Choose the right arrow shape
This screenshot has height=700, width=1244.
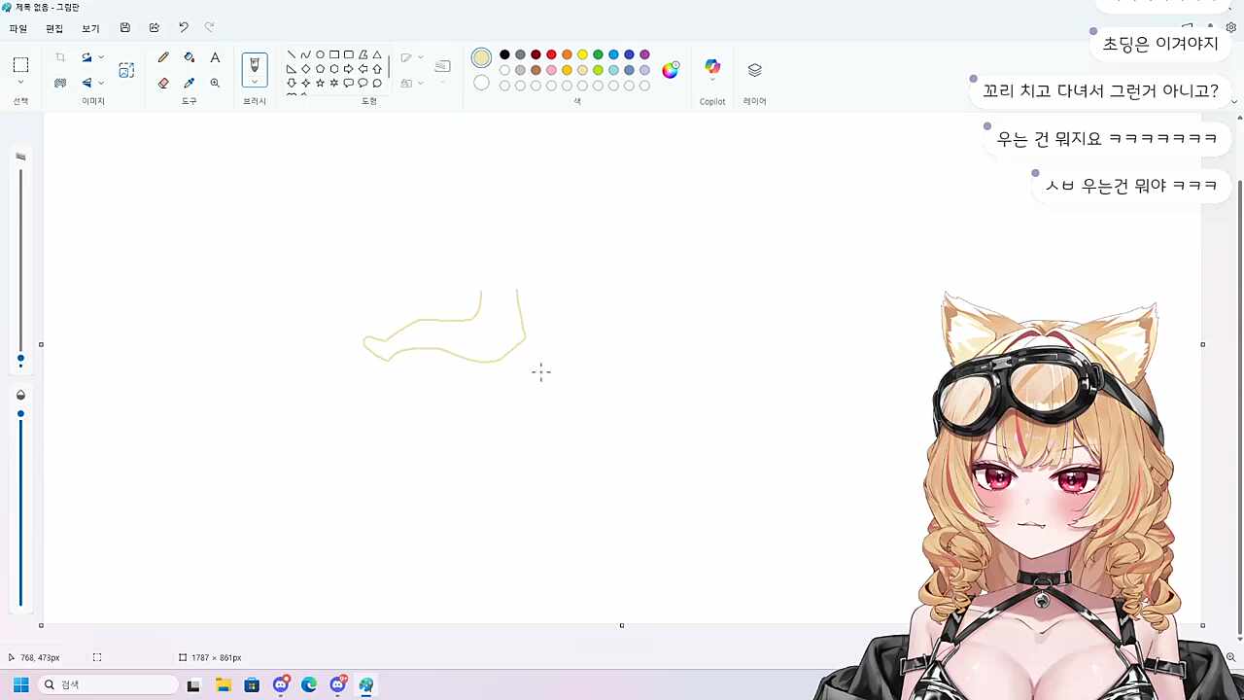click(x=349, y=69)
